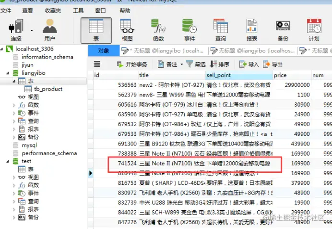Open the 工具 tools menu

[78, 11]
